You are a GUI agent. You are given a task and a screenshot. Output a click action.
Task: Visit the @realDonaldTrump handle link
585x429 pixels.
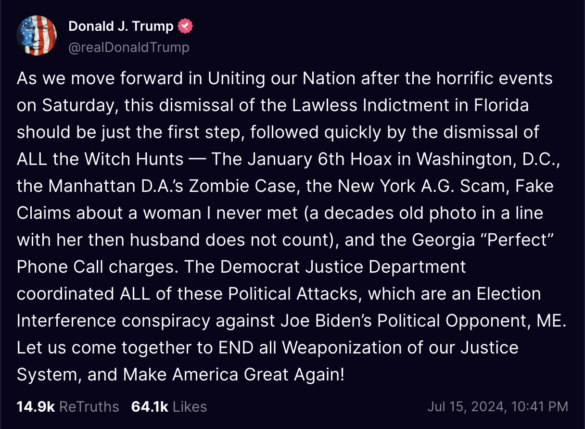click(x=129, y=47)
